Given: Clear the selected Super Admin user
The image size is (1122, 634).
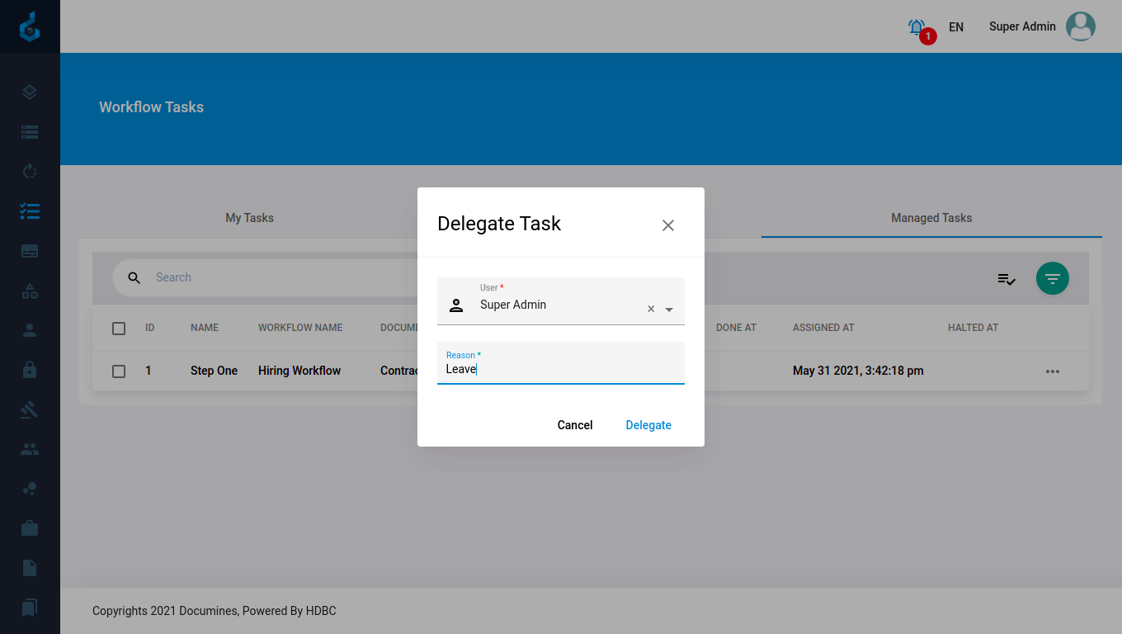Looking at the screenshot, I should coord(651,309).
